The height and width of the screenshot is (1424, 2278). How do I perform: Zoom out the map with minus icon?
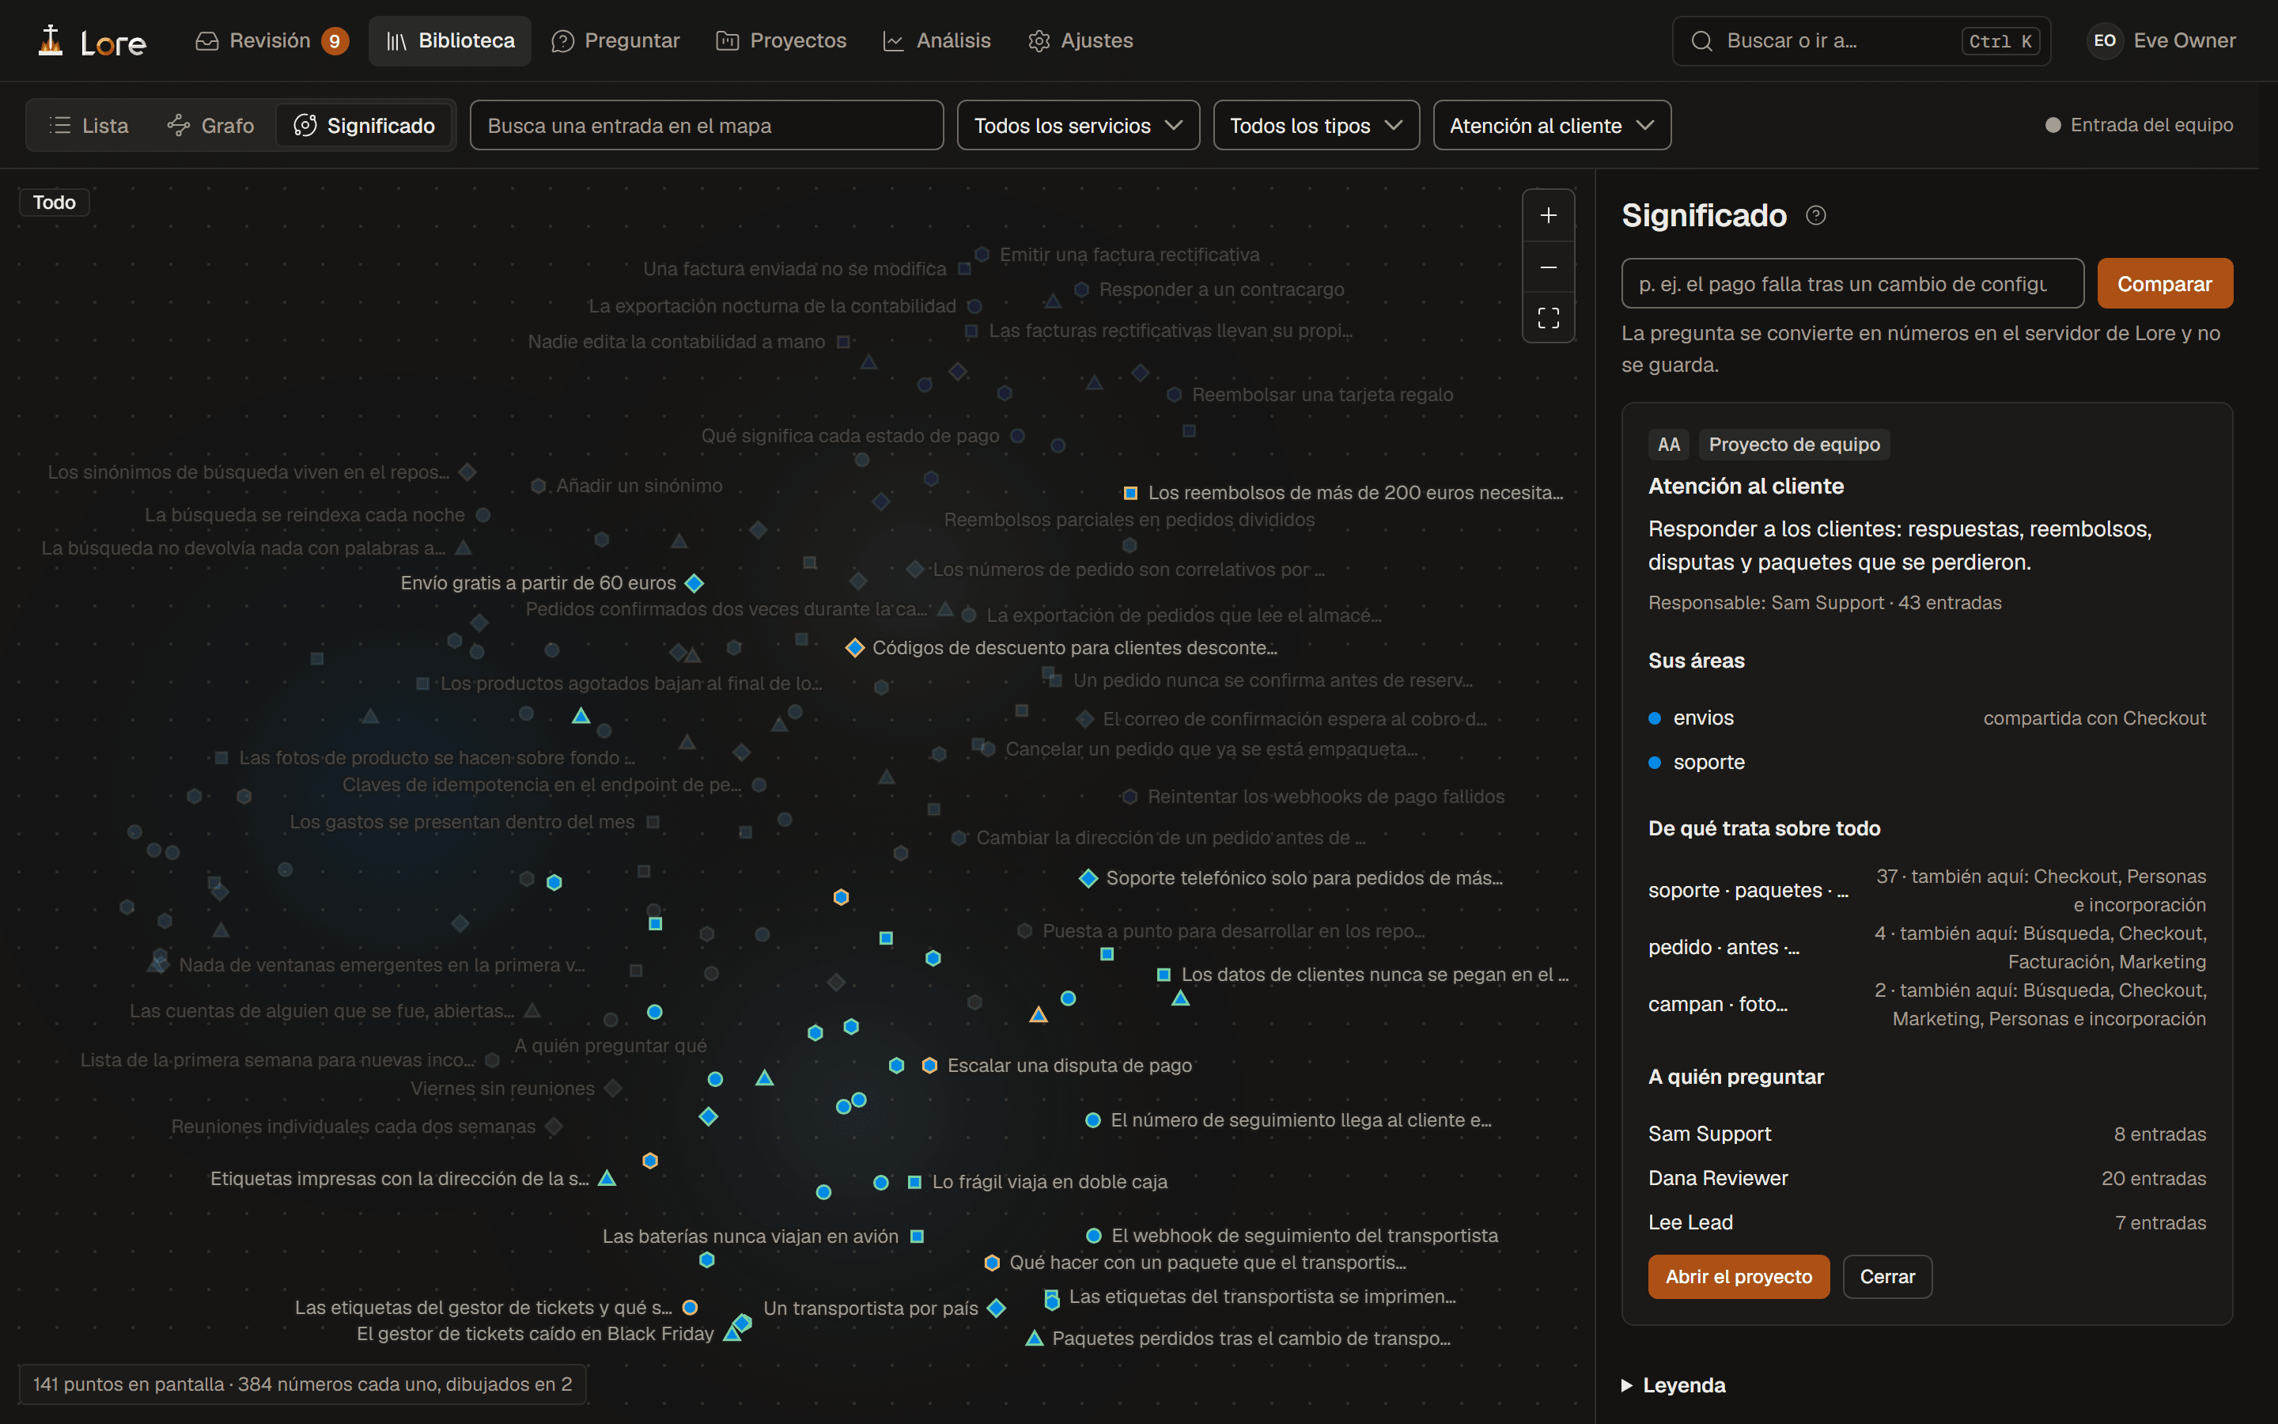[x=1549, y=267]
